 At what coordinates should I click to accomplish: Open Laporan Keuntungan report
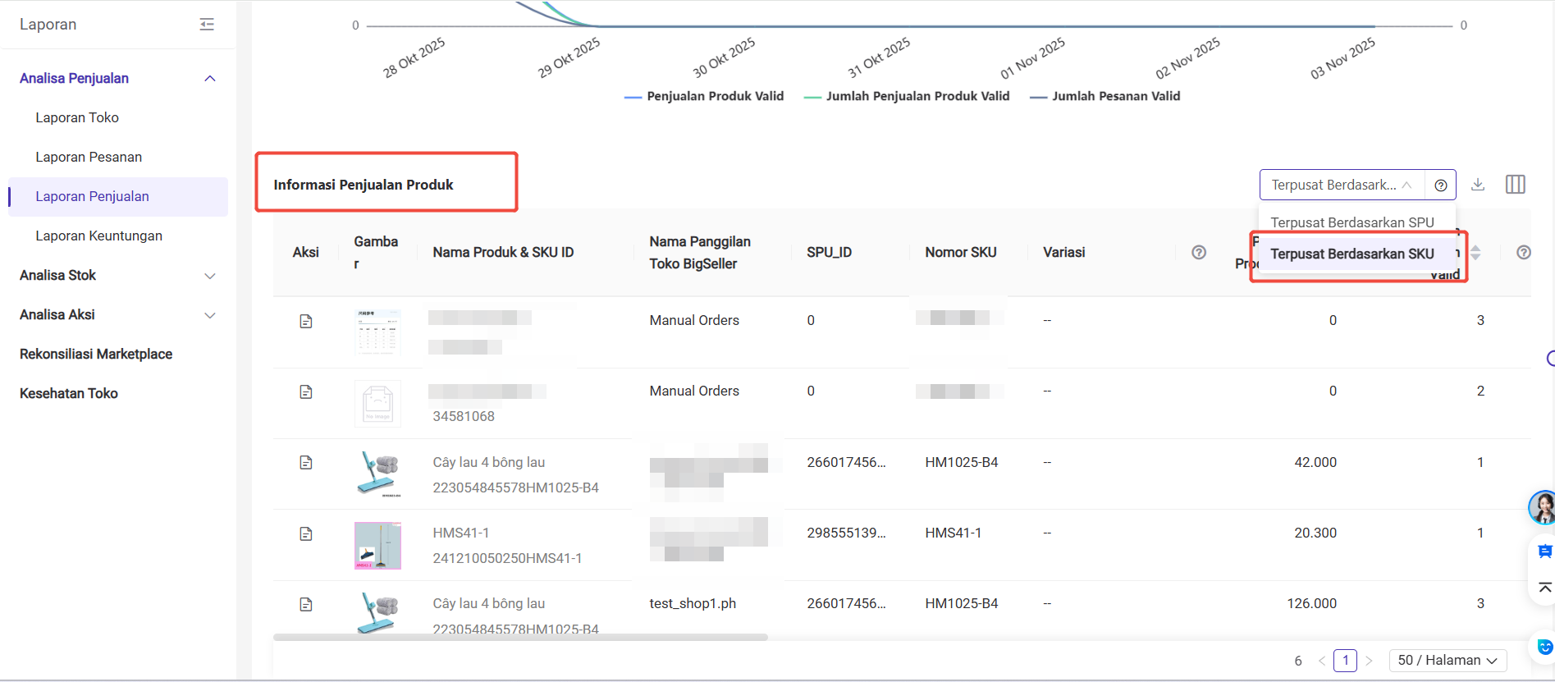coord(98,236)
